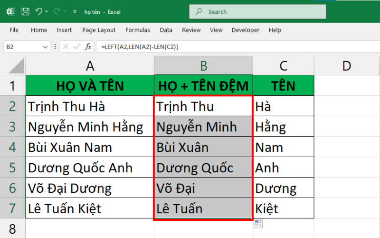
Task: Click header cell HỌ VÀ TÊN
Action: point(90,86)
